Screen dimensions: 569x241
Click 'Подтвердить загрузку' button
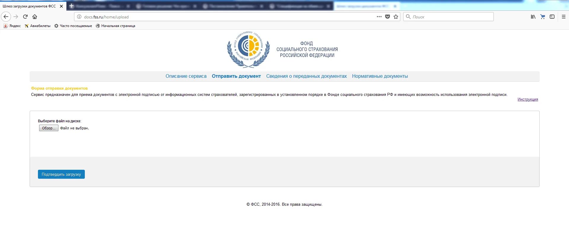pyautogui.click(x=61, y=174)
